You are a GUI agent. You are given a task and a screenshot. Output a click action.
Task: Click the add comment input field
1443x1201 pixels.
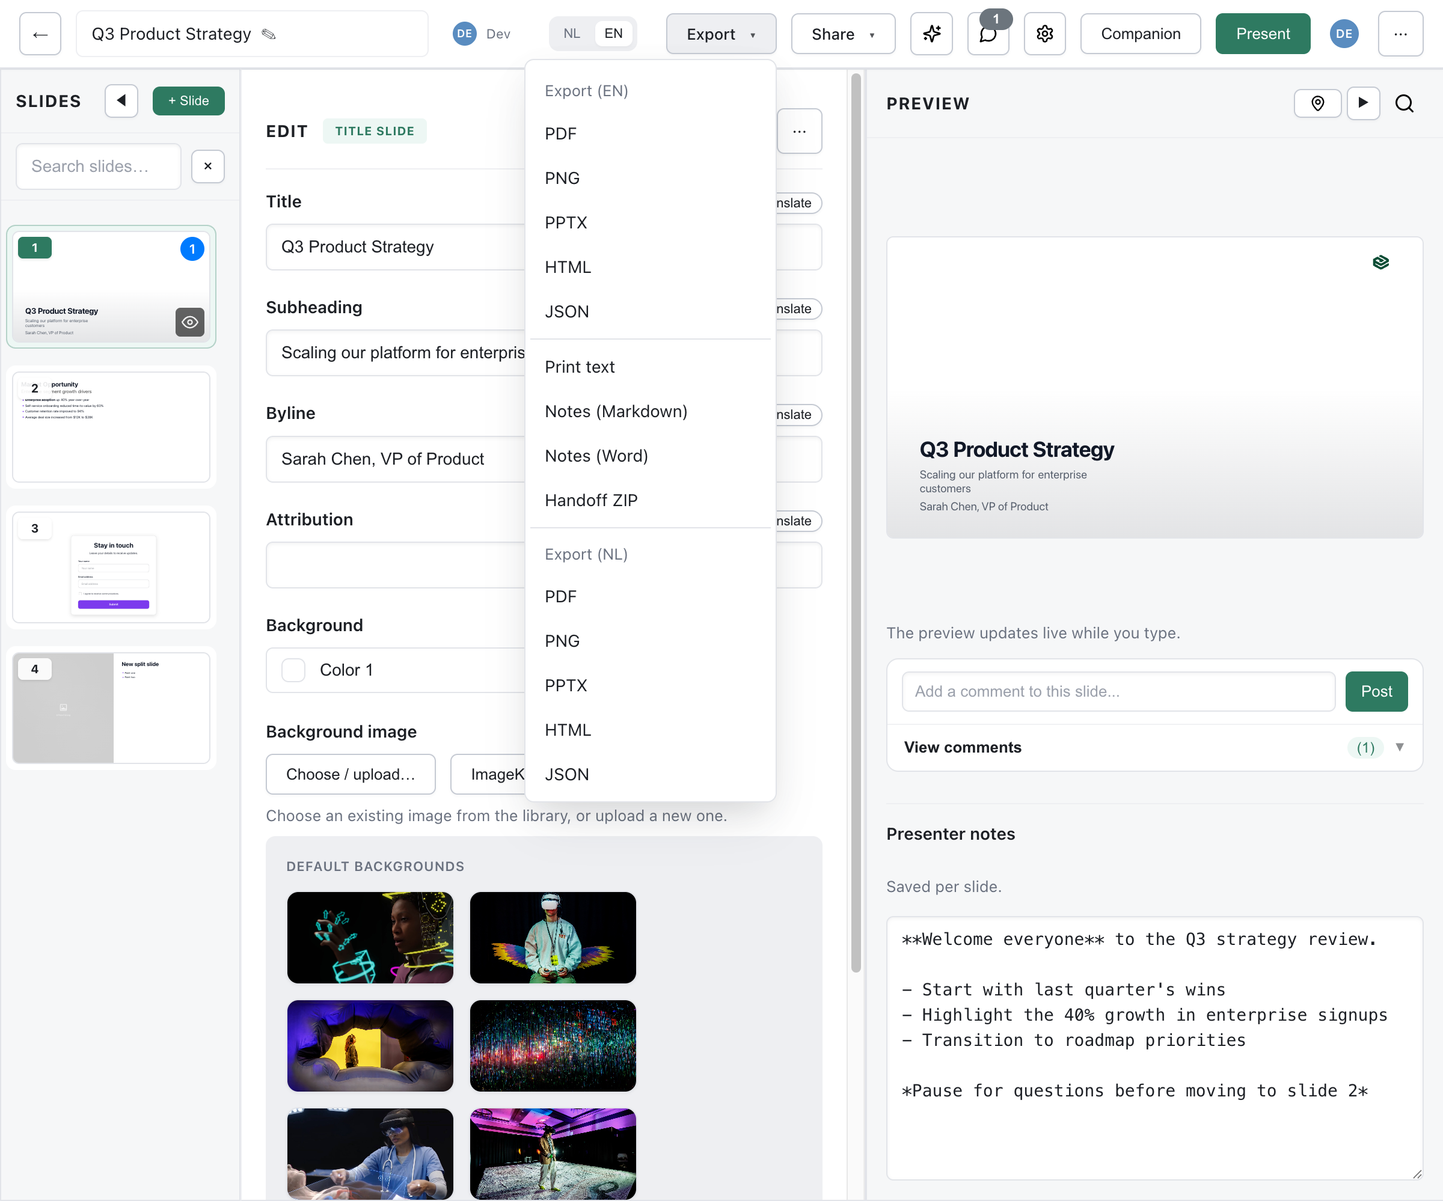[1118, 691]
